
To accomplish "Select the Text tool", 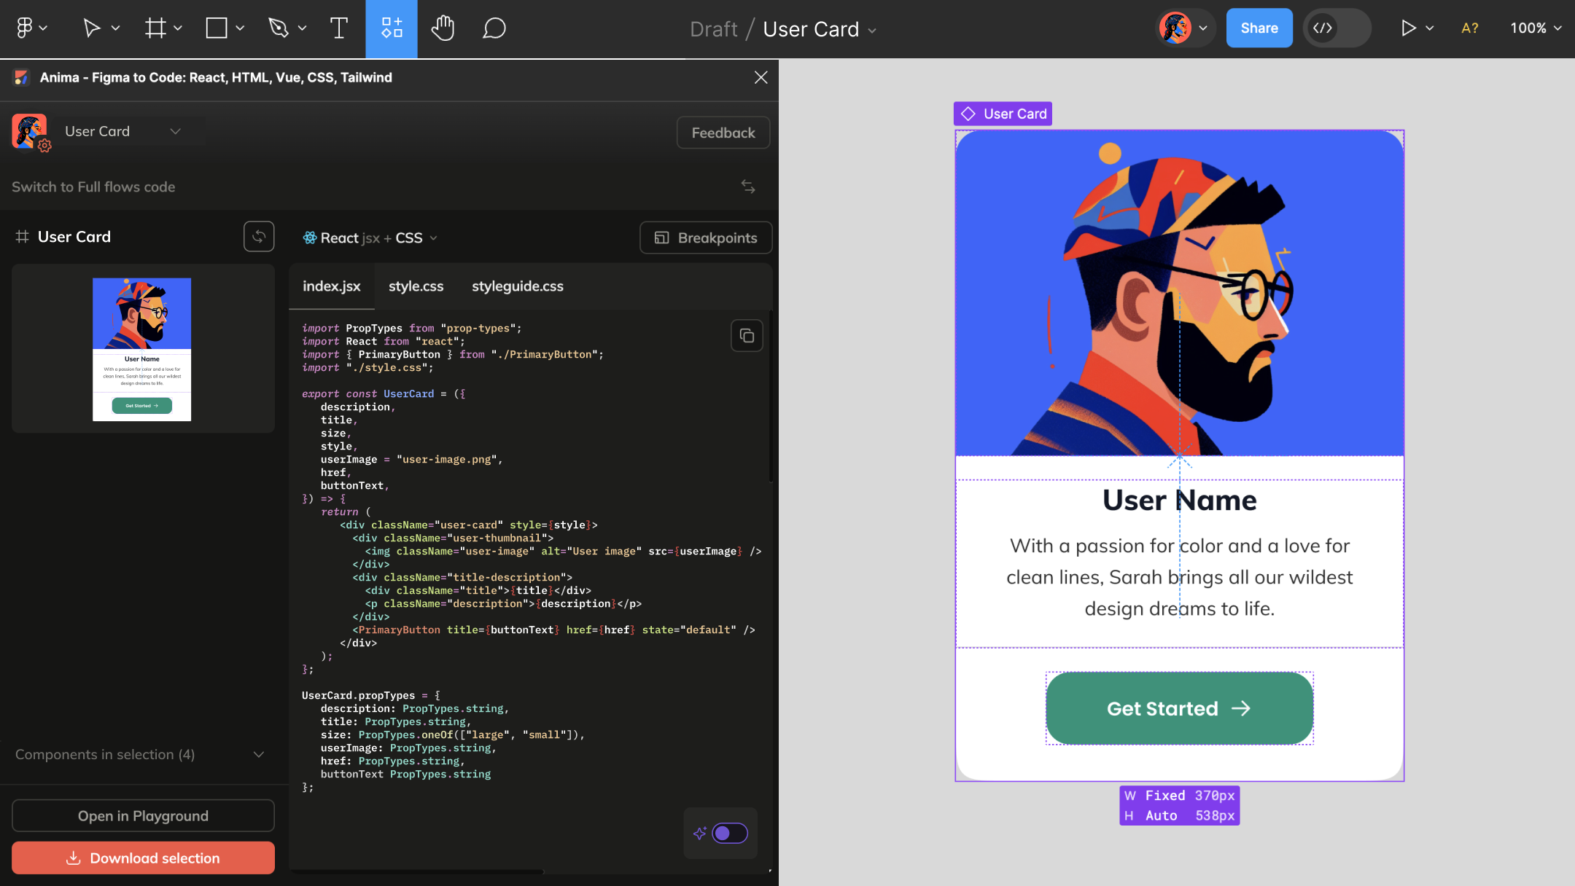I will 338,28.
